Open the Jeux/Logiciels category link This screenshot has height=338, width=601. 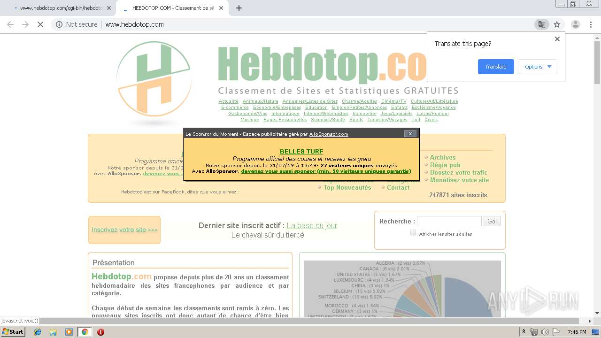click(x=396, y=114)
